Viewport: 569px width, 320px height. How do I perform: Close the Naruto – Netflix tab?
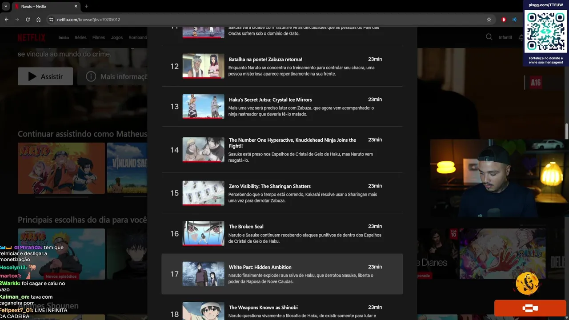coord(76,6)
